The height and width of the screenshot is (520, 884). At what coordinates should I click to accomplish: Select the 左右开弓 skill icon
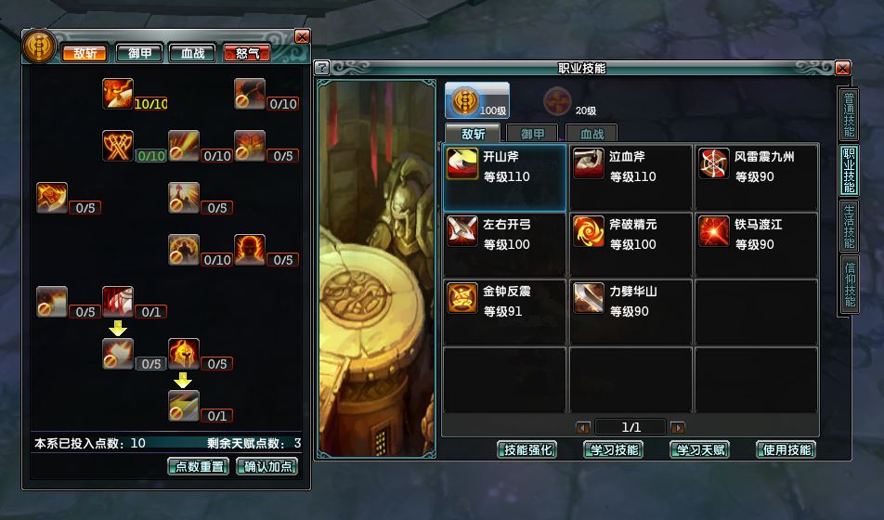[x=462, y=231]
